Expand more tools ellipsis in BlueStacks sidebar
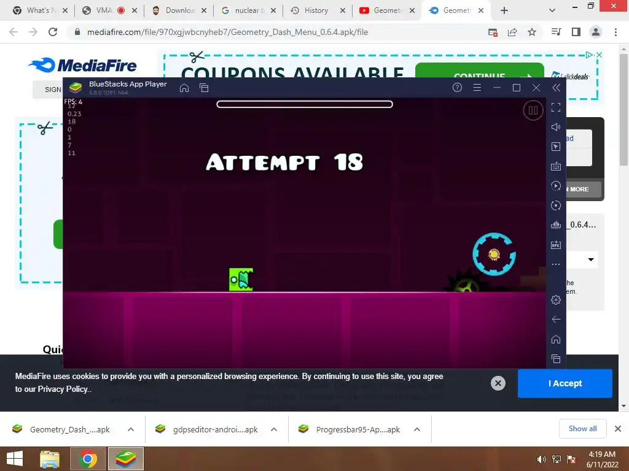The height and width of the screenshot is (471, 629). tap(555, 264)
